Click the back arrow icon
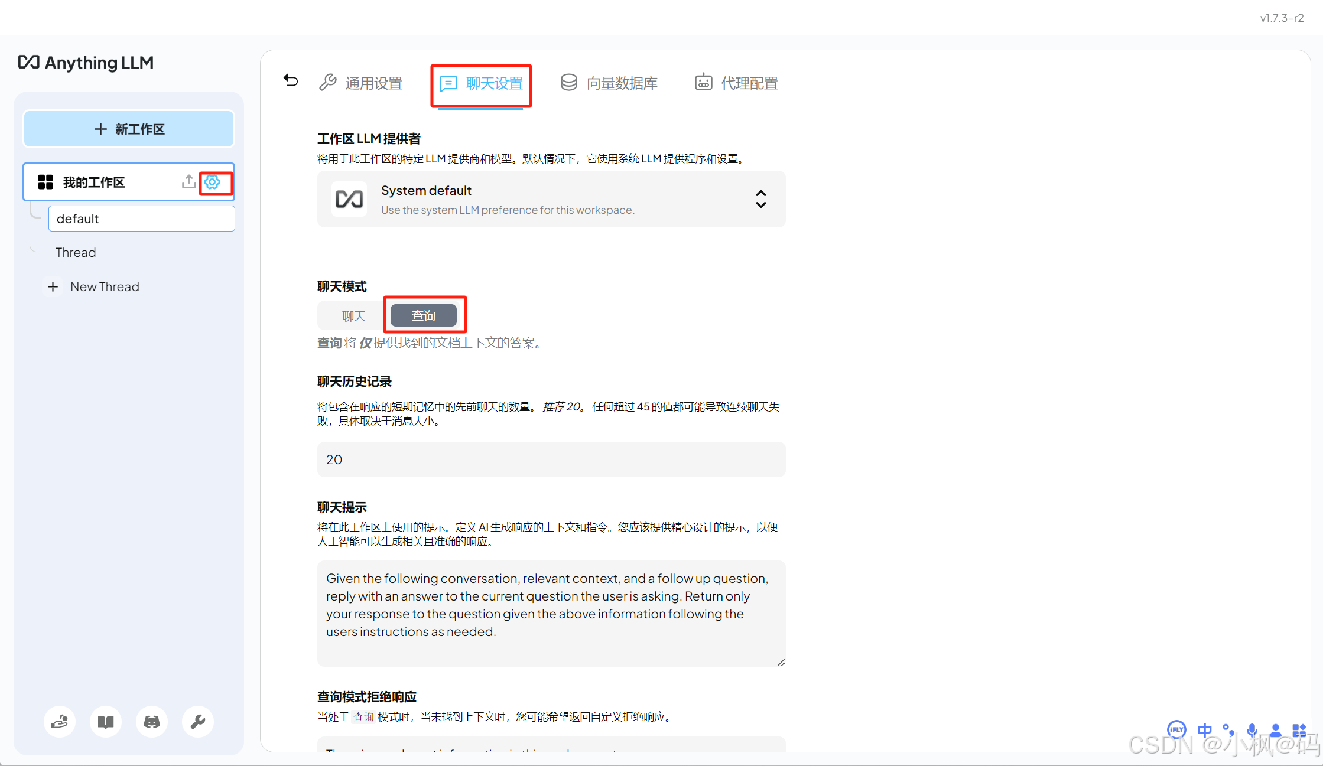The width and height of the screenshot is (1323, 766). [291, 81]
